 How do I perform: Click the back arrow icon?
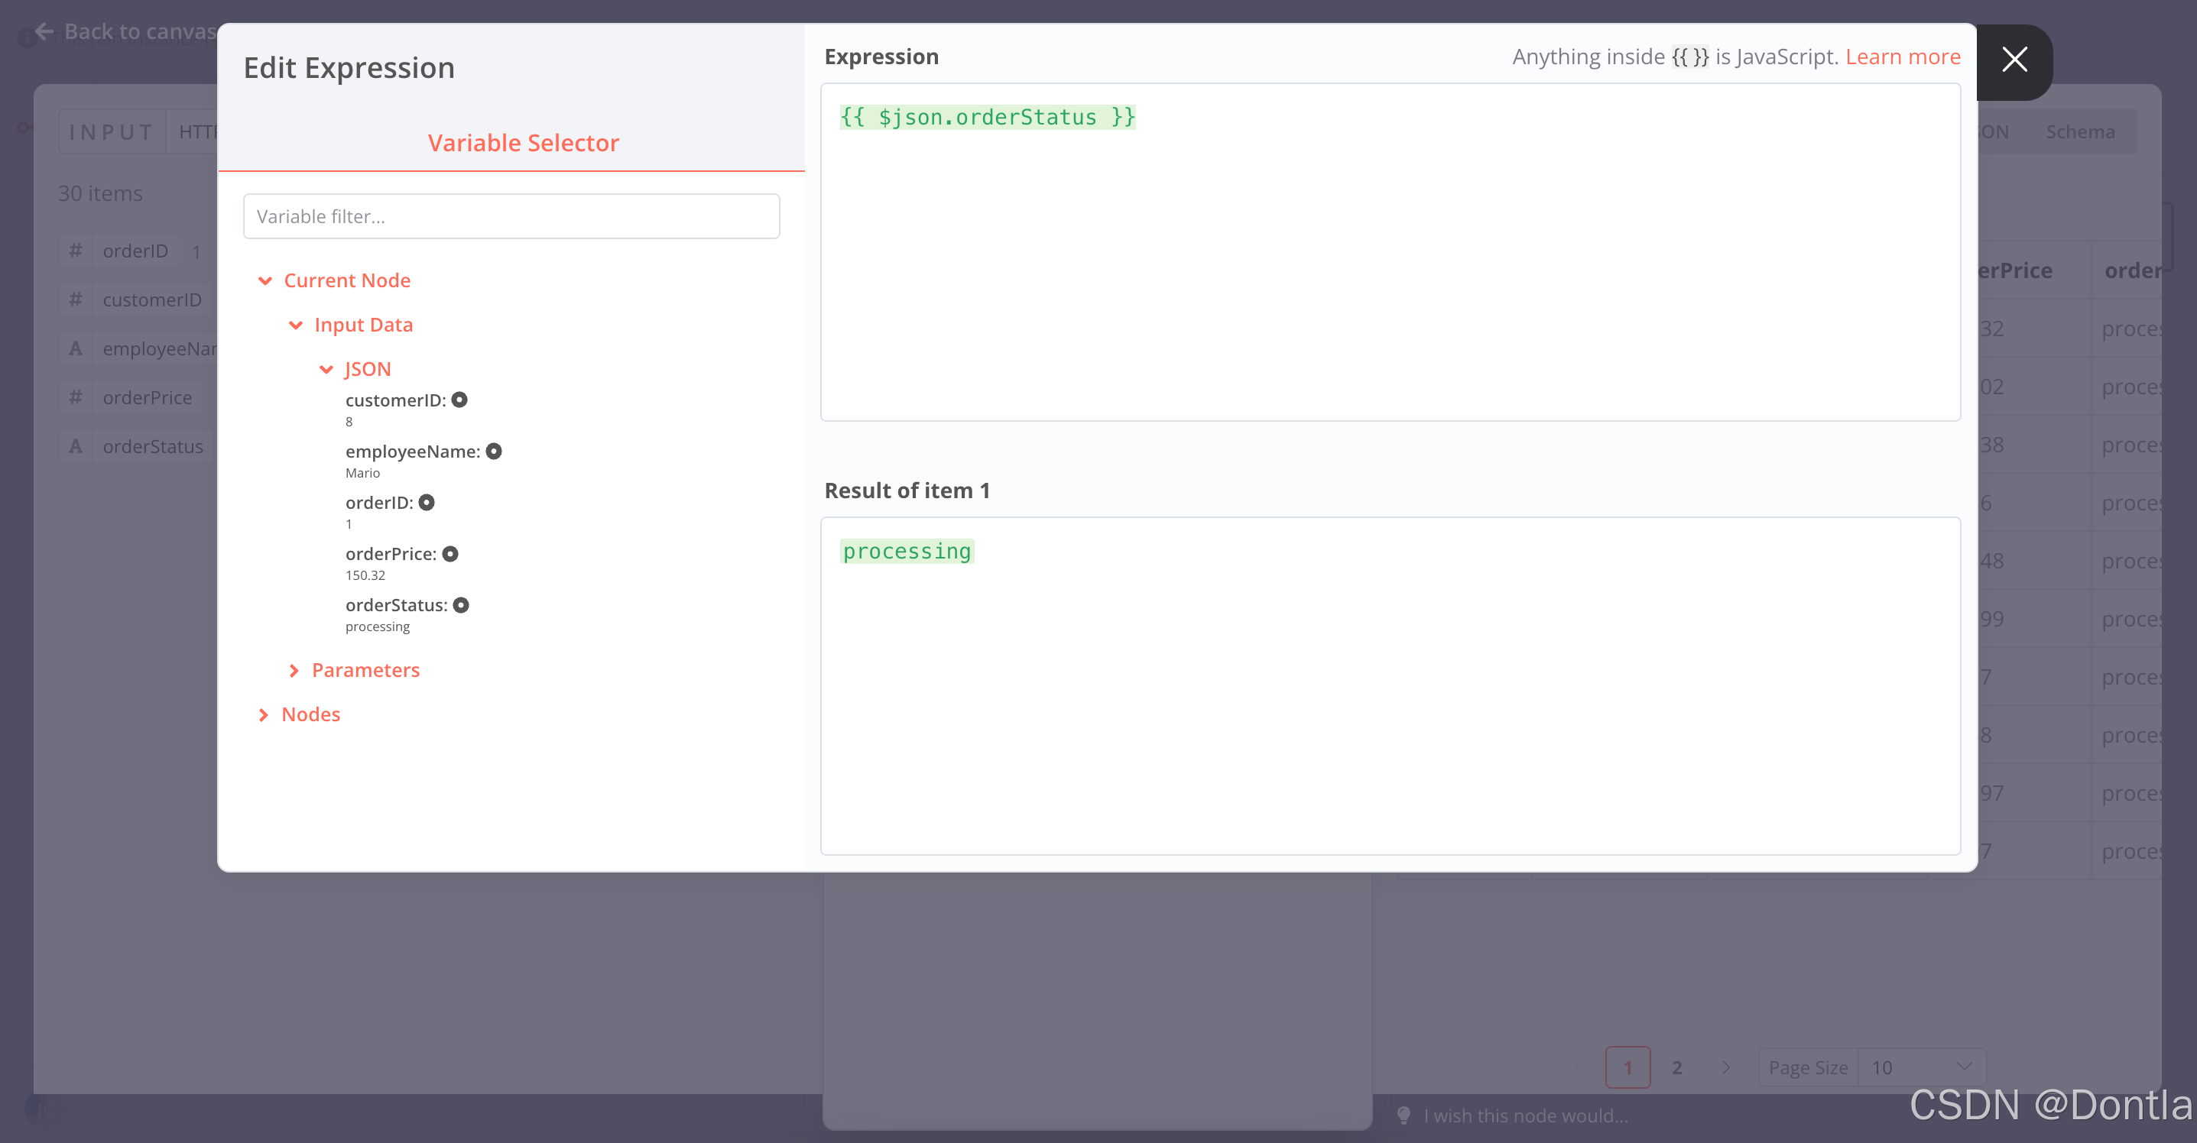44,31
